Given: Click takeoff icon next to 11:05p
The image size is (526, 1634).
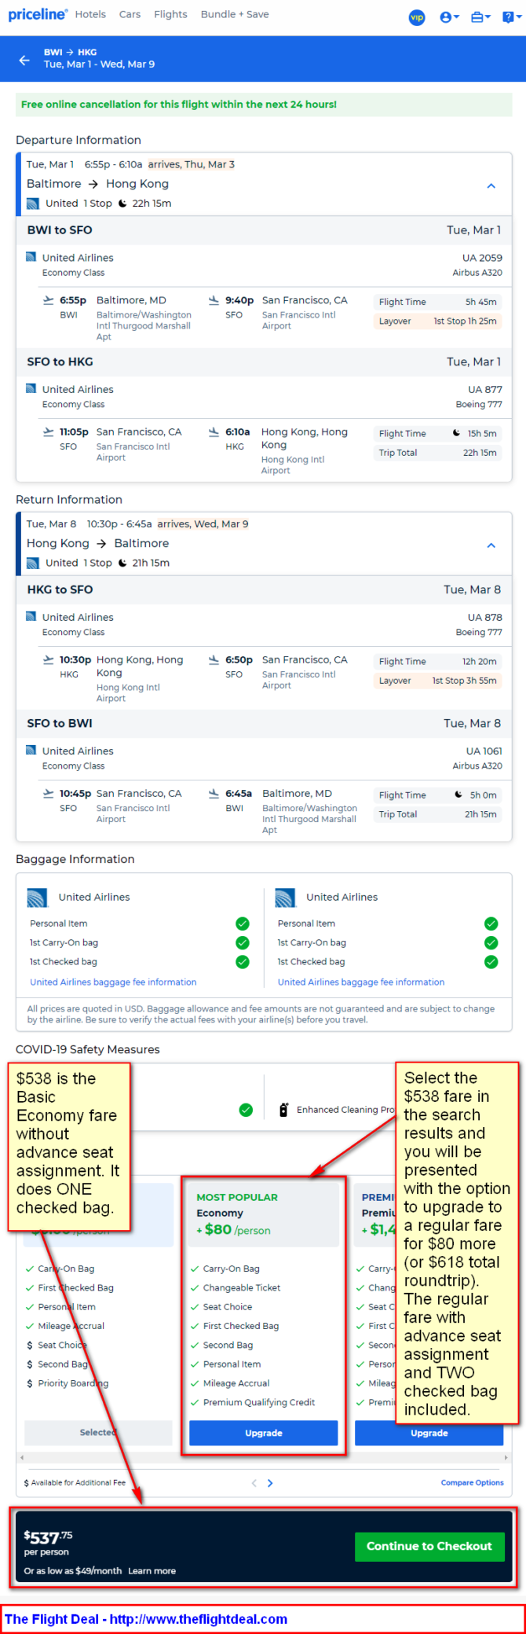Looking at the screenshot, I should click(x=49, y=431).
